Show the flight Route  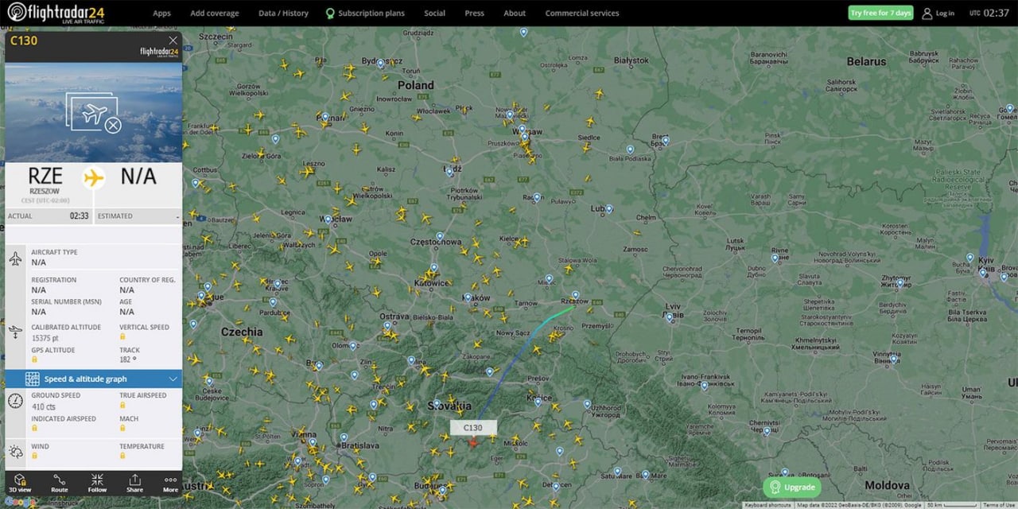tap(60, 484)
